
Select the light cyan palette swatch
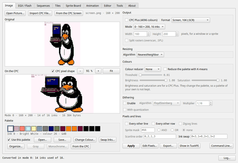(x=28, y=129)
